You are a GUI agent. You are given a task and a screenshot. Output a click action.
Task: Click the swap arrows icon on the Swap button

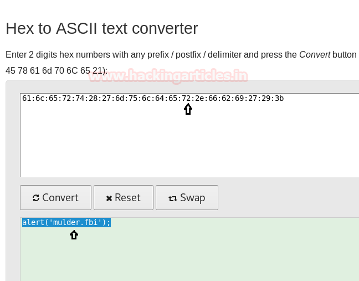click(172, 198)
